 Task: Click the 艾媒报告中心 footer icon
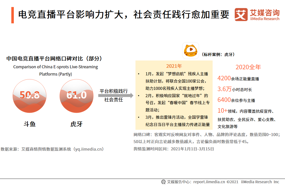pos(164,181)
